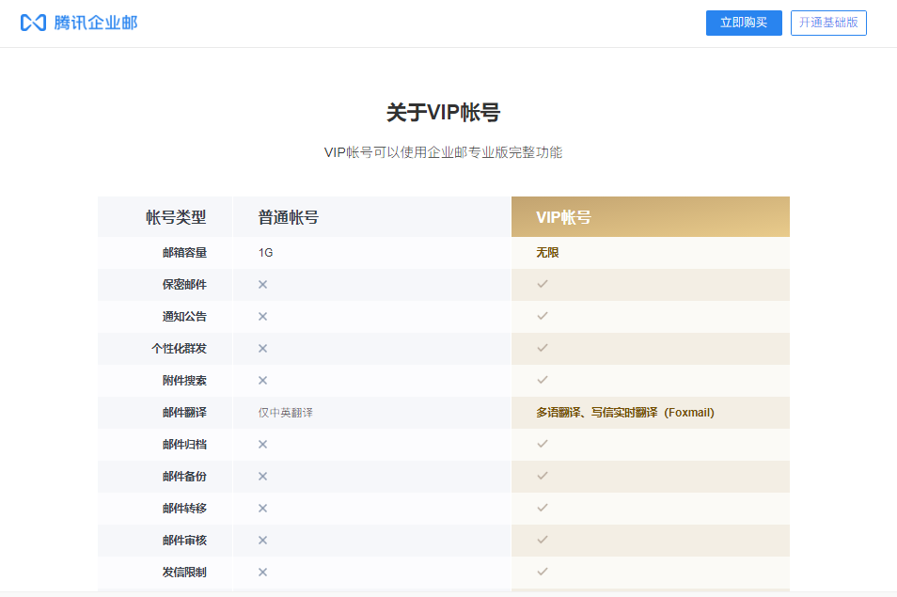Click the 立即购买 button
Screen dimensions: 897x597
[744, 23]
